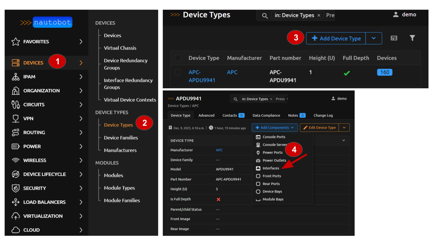Click the bookmark icon next to the date
Viewport: 433px width, 243px height.
click(170, 127)
